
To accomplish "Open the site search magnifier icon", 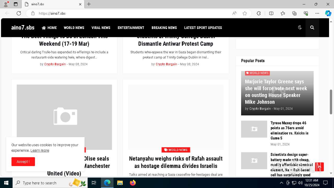I will [x=312, y=27].
